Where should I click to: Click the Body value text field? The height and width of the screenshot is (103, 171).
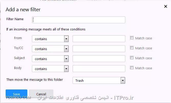(99, 69)
